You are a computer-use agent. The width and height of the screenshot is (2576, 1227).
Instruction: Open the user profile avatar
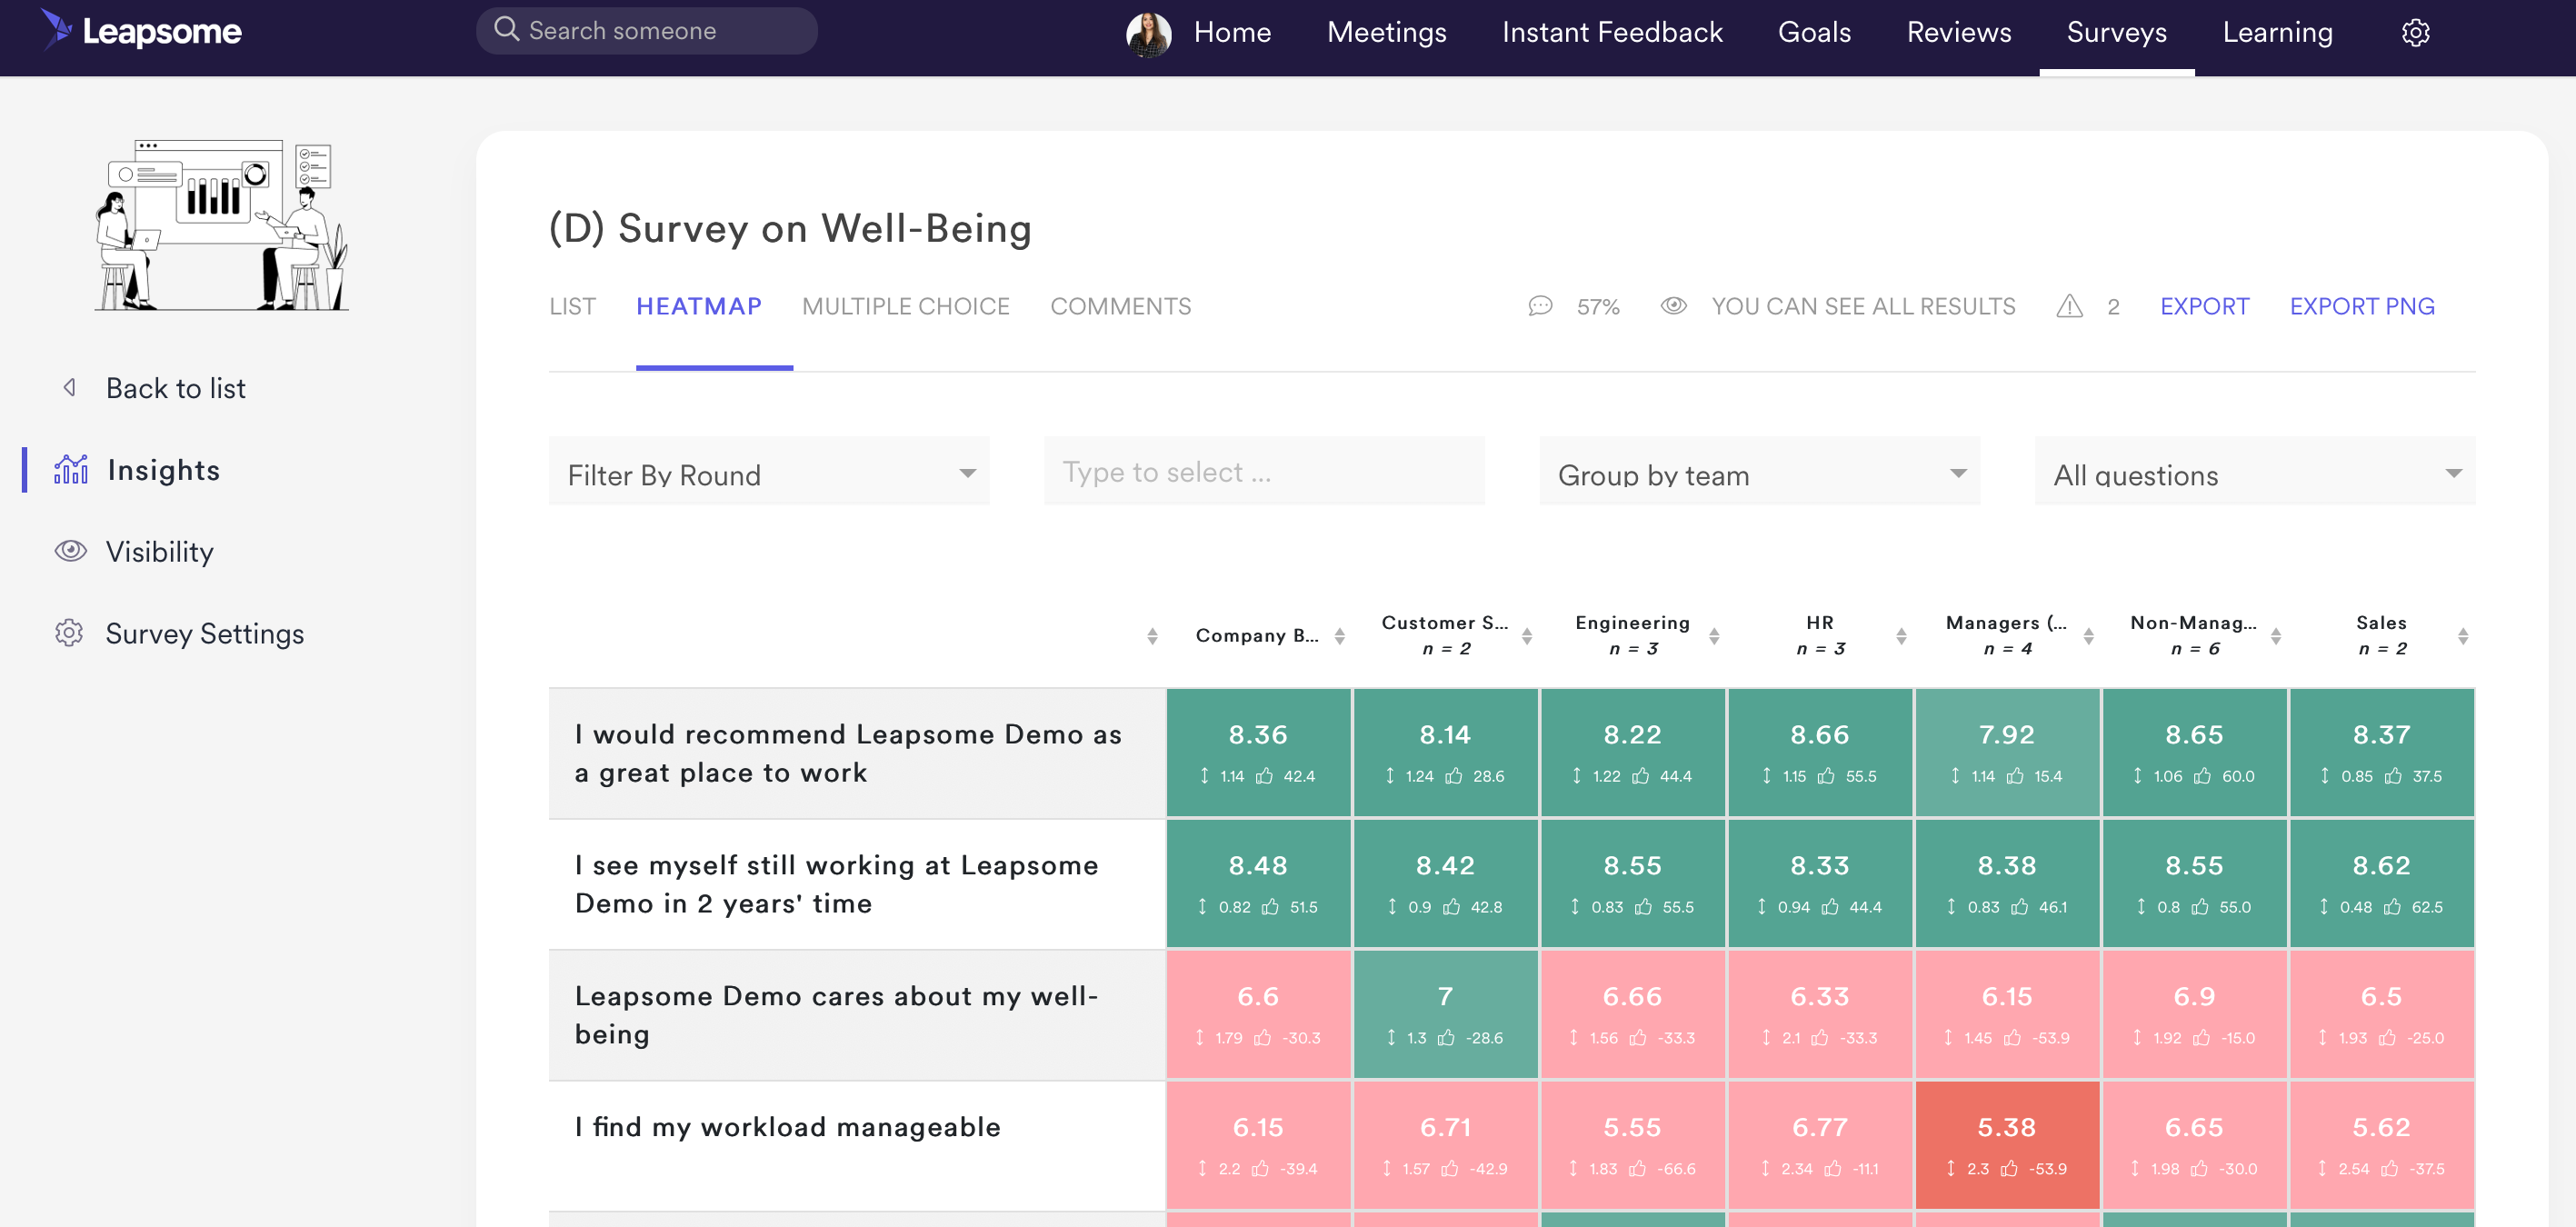click(1148, 34)
